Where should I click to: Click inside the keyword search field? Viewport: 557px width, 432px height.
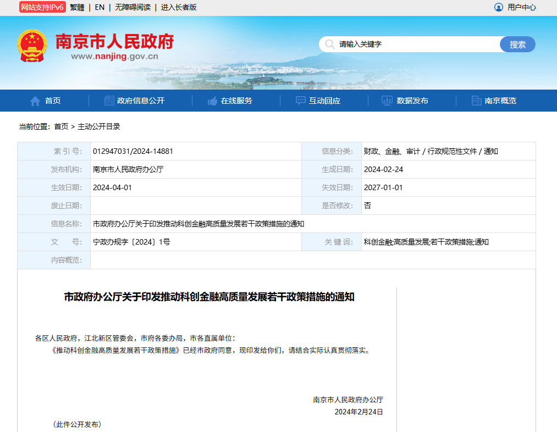tap(412, 44)
